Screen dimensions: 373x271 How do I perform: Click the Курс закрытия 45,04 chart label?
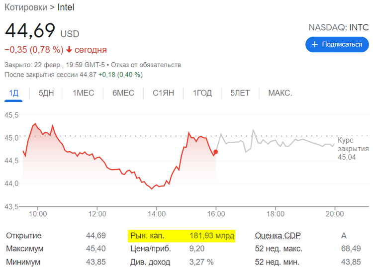[353, 149]
